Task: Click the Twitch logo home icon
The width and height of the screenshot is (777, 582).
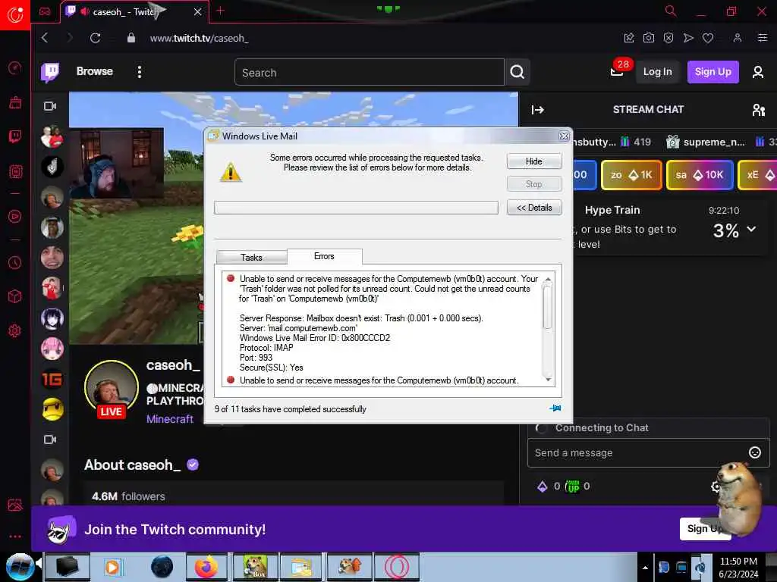Action: point(50,72)
